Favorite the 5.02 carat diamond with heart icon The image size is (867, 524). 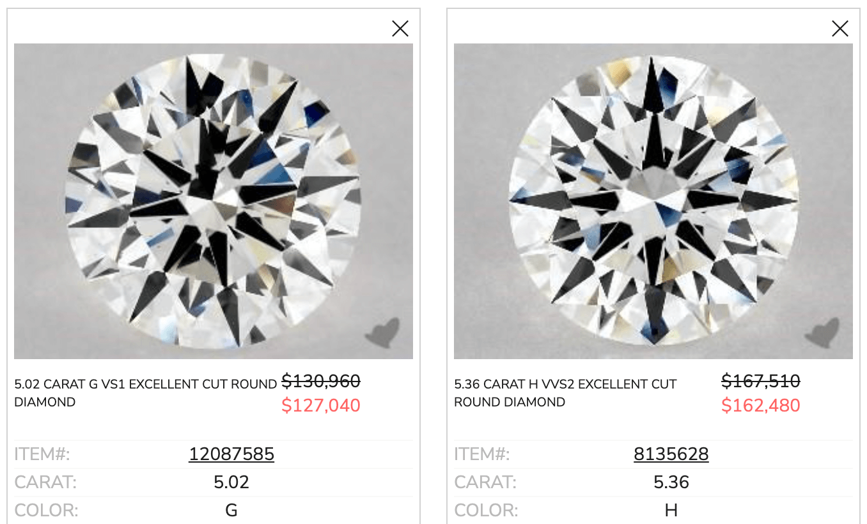(382, 333)
